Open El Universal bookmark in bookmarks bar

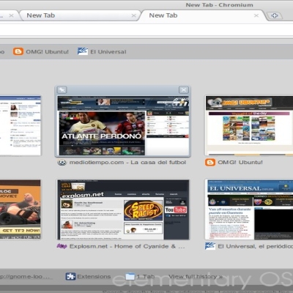pyautogui.click(x=102, y=51)
